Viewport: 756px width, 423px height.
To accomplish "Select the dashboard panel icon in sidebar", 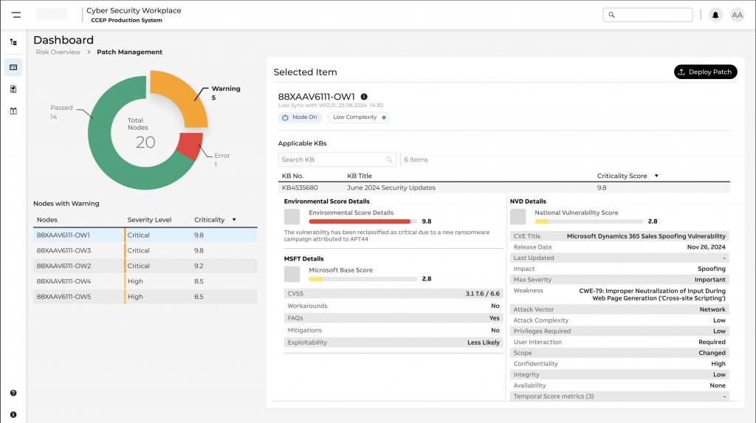I will [13, 67].
